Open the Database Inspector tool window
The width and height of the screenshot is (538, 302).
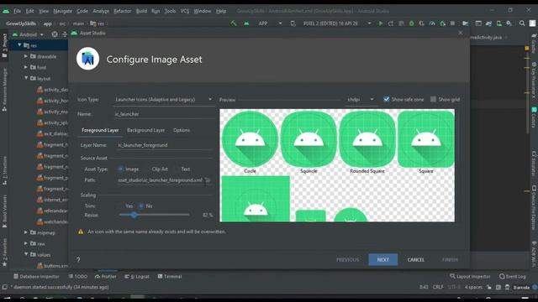36,276
